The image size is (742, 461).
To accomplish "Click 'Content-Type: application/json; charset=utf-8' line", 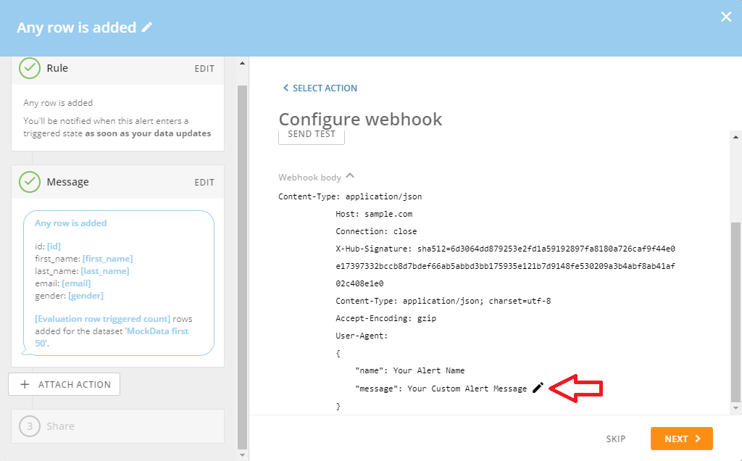I will pyautogui.click(x=443, y=301).
